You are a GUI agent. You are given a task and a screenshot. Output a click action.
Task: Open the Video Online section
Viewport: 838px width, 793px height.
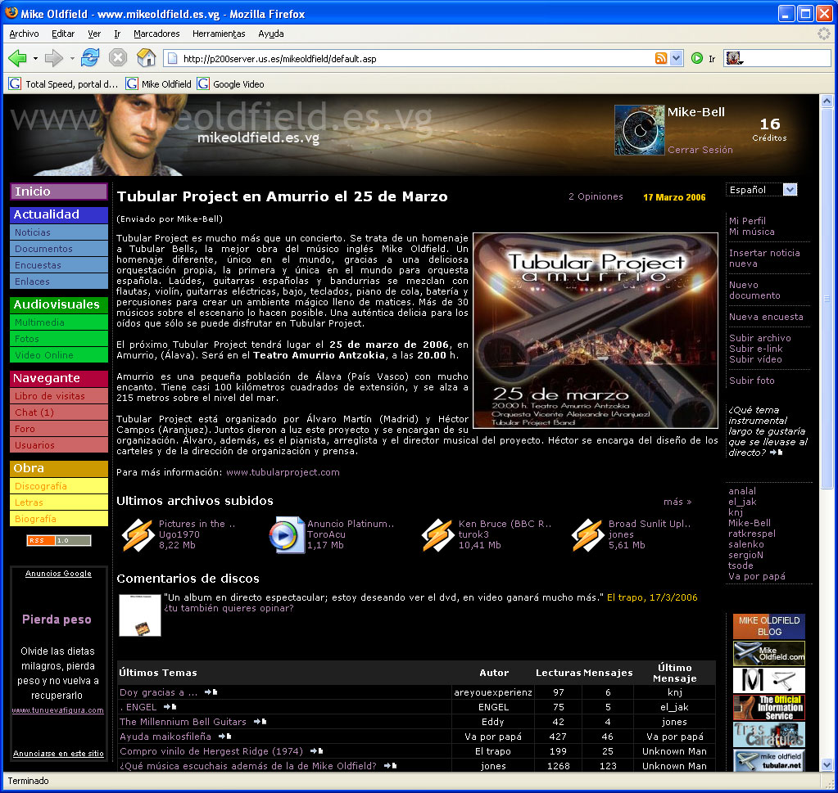tap(59, 355)
